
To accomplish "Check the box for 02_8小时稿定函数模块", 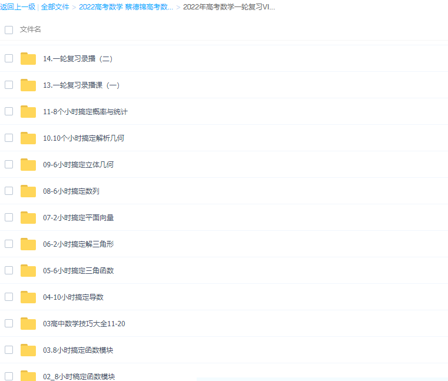I will (x=9, y=376).
